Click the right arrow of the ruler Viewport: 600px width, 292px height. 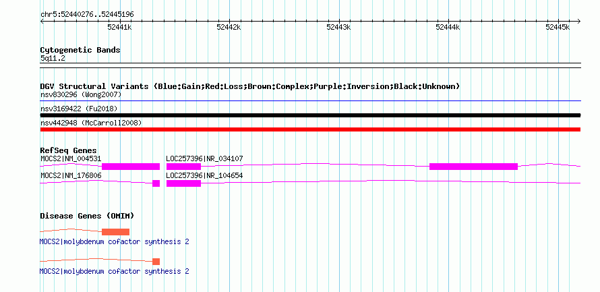click(x=578, y=21)
